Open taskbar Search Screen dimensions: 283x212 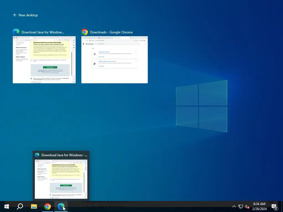tap(20, 206)
